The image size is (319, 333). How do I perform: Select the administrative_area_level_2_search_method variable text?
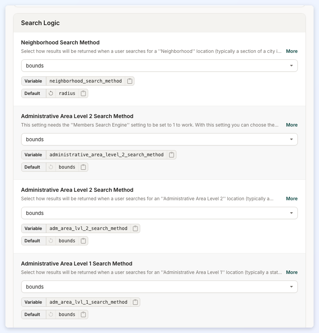[106, 155]
